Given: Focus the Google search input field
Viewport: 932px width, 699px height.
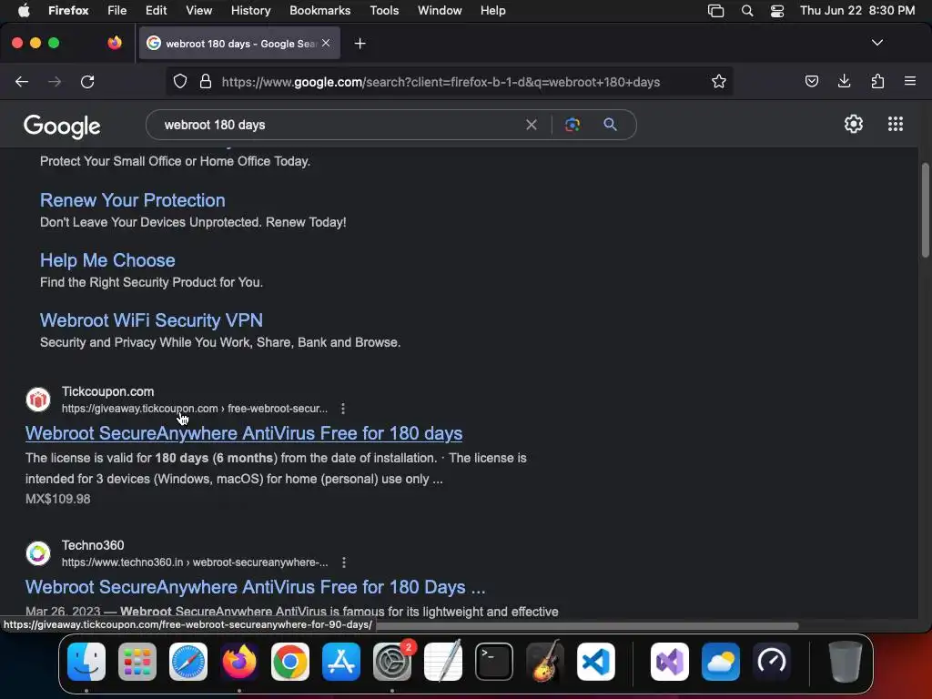Looking at the screenshot, I should (342, 125).
